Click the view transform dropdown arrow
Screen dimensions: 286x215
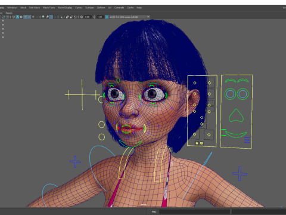tap(148, 17)
